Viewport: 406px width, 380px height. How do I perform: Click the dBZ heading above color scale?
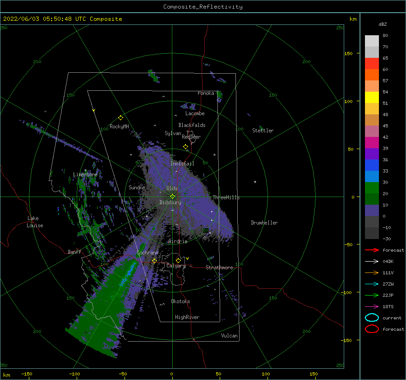tap(383, 24)
